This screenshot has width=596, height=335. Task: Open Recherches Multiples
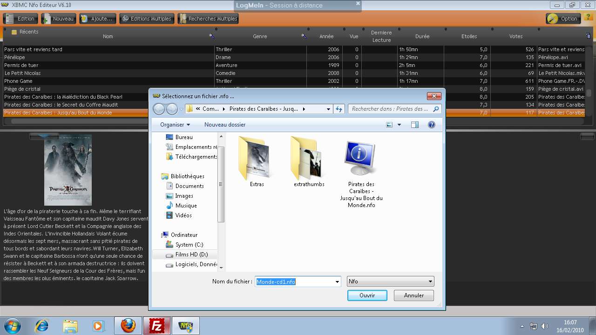pos(208,19)
